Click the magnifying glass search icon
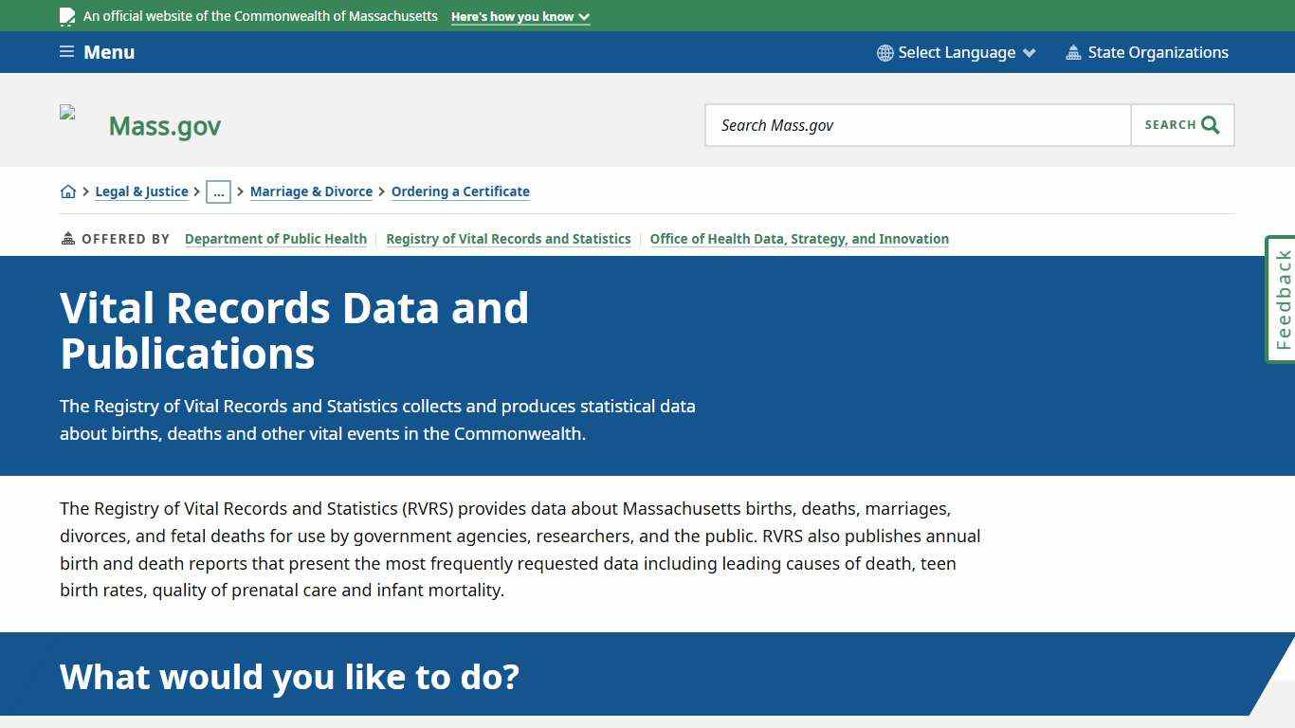Viewport: 1295px width, 728px height. click(x=1210, y=124)
